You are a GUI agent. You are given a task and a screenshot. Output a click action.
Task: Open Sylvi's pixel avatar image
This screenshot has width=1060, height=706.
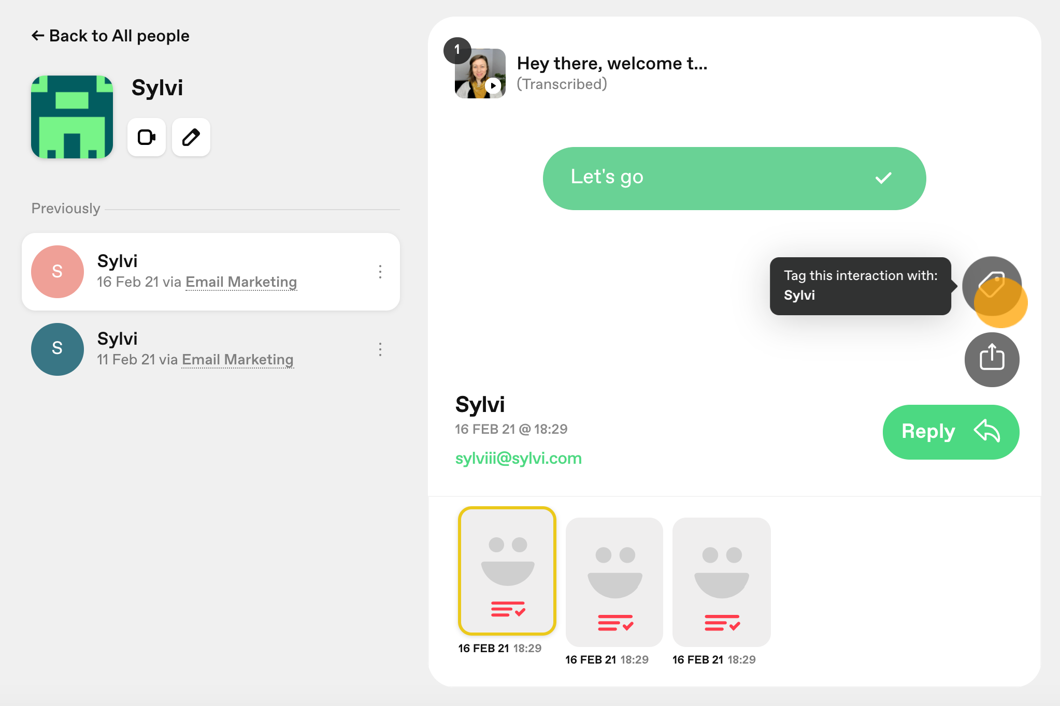tap(72, 117)
